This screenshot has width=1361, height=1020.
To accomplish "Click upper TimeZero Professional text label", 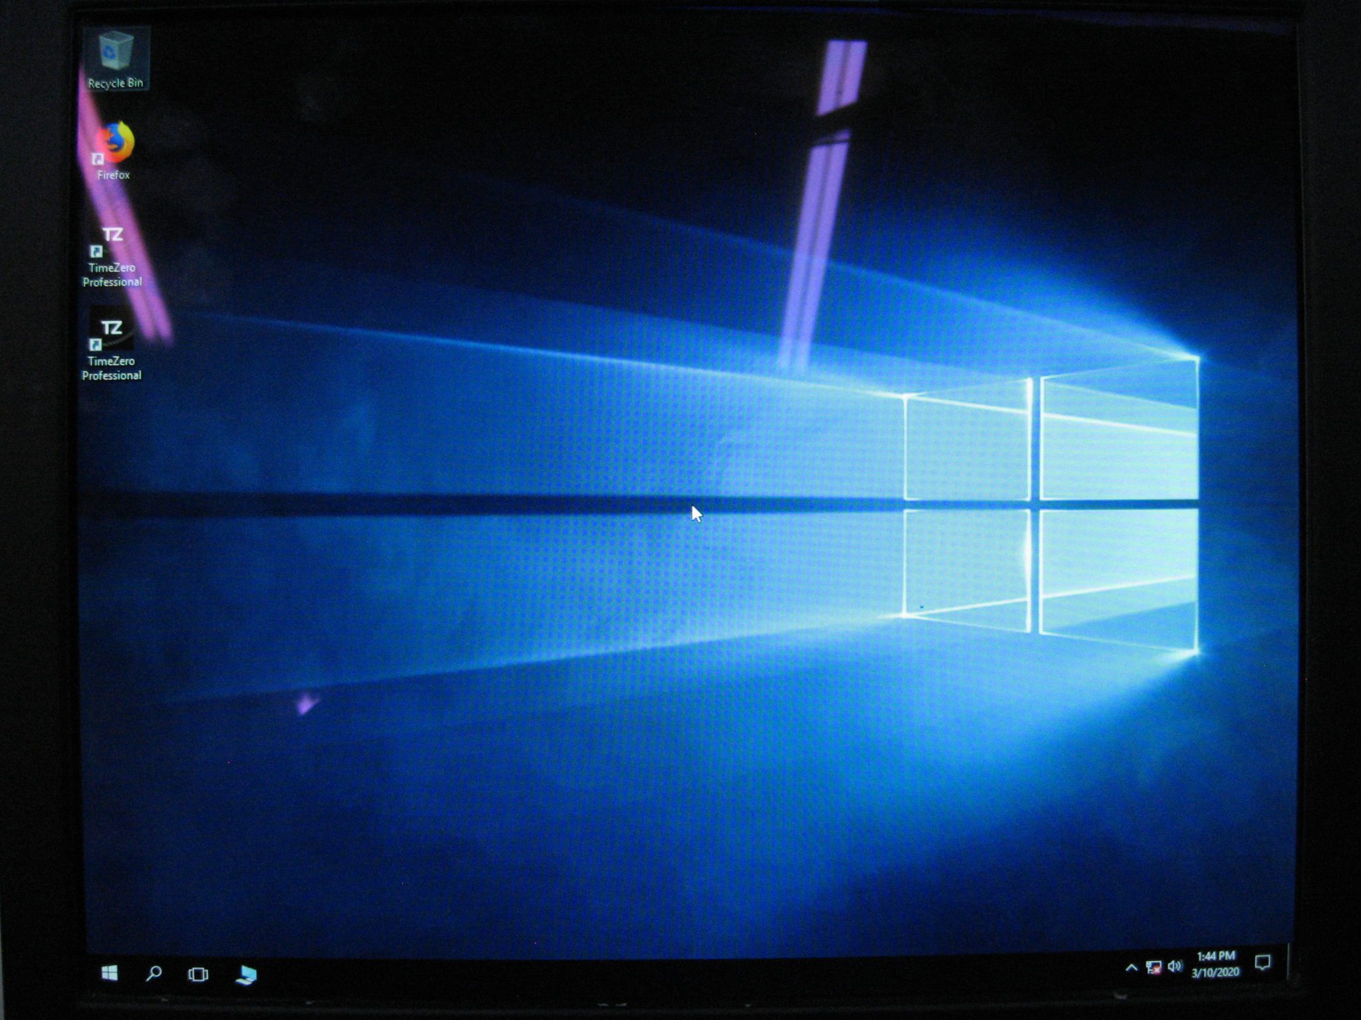I will click(112, 275).
